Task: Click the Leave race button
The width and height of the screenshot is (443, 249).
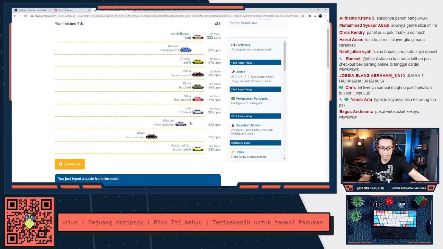Action: [70, 164]
